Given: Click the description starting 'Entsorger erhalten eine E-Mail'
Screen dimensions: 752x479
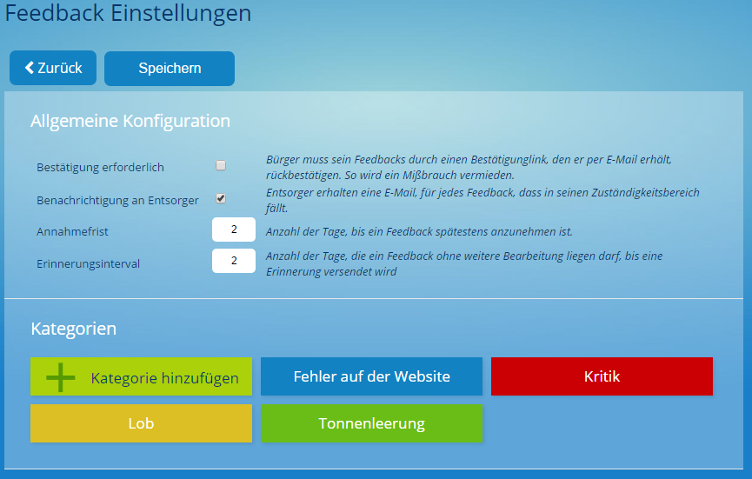Looking at the screenshot, I should click(482, 200).
